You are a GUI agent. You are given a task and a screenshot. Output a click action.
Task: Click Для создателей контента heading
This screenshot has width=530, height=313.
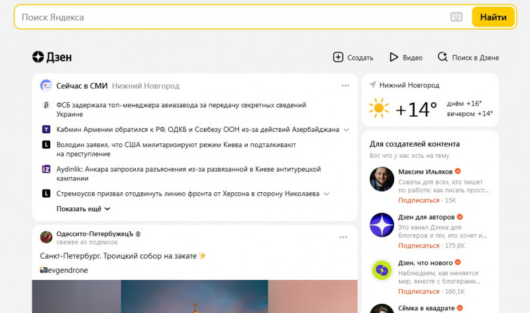pyautogui.click(x=415, y=144)
